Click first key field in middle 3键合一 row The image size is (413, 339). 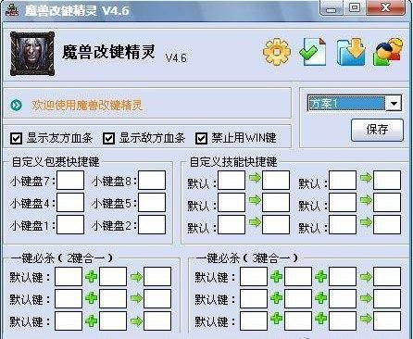pyautogui.click(x=254, y=298)
